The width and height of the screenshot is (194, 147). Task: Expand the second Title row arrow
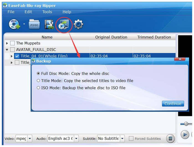[12, 62]
